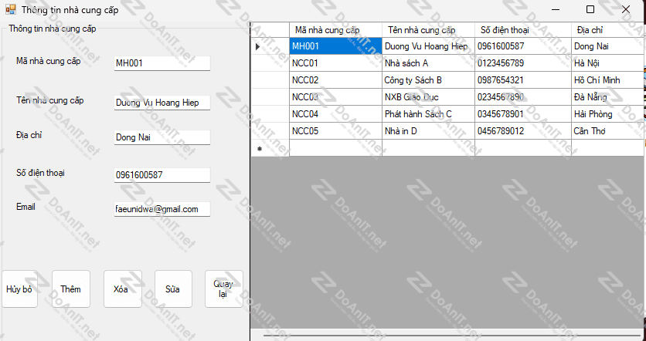Viewport: 646px width, 341px height.
Task: Sort by Mã nhà cung cấp column header
Action: (x=335, y=29)
